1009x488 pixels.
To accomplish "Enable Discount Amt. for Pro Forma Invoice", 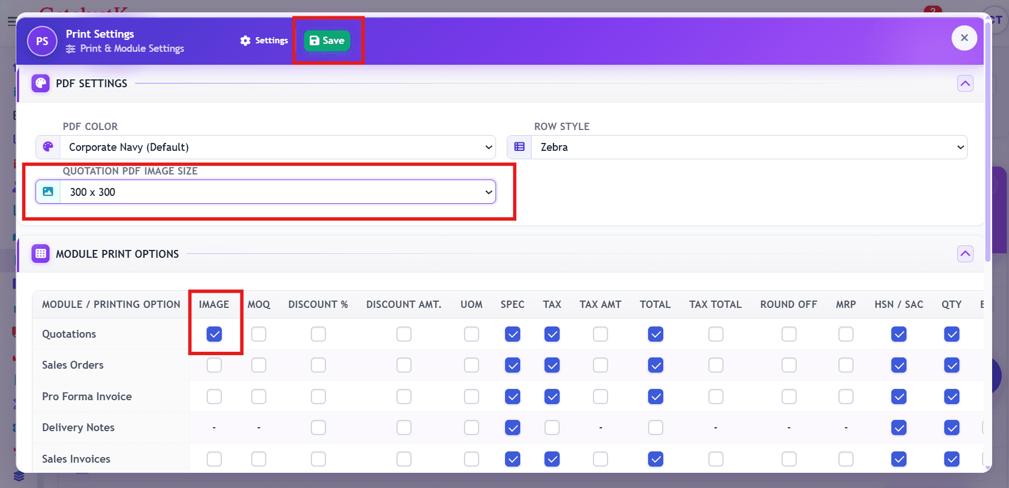I will point(404,397).
